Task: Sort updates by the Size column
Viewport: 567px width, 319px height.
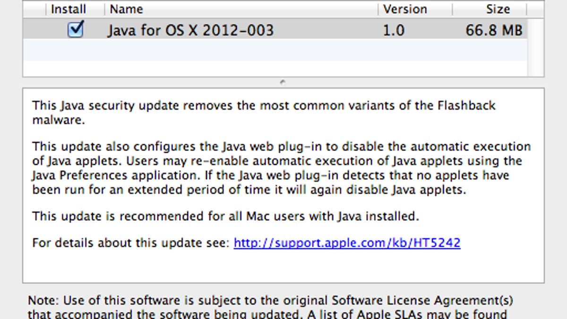Action: coord(498,9)
